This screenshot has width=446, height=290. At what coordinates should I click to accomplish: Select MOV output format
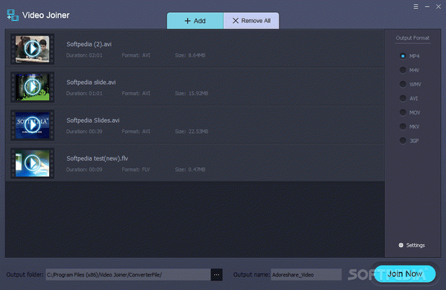[x=403, y=112]
